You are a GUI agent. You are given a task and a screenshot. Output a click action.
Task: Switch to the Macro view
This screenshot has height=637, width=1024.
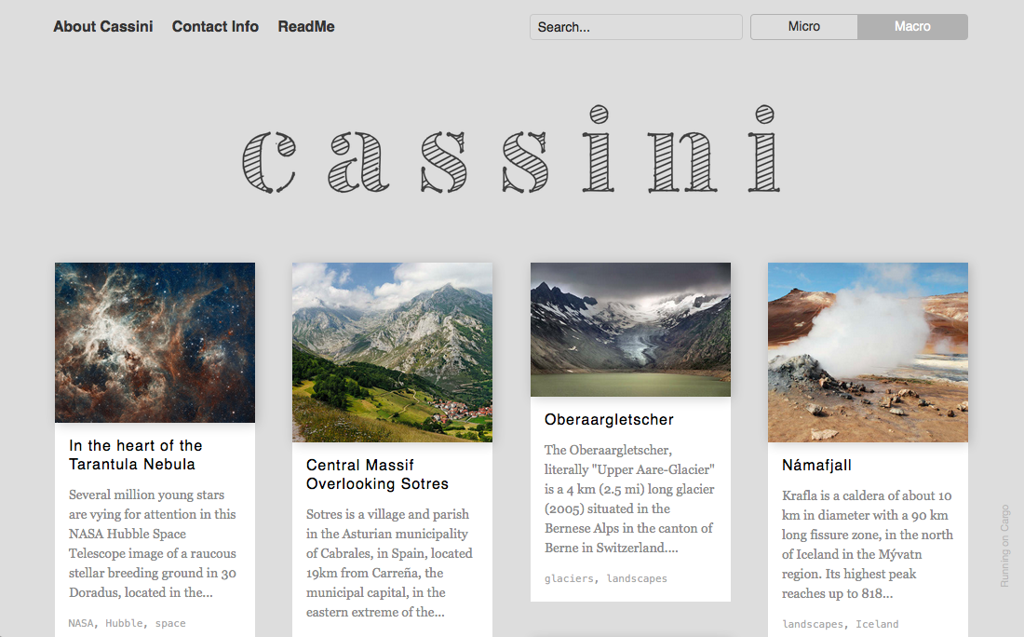click(912, 27)
